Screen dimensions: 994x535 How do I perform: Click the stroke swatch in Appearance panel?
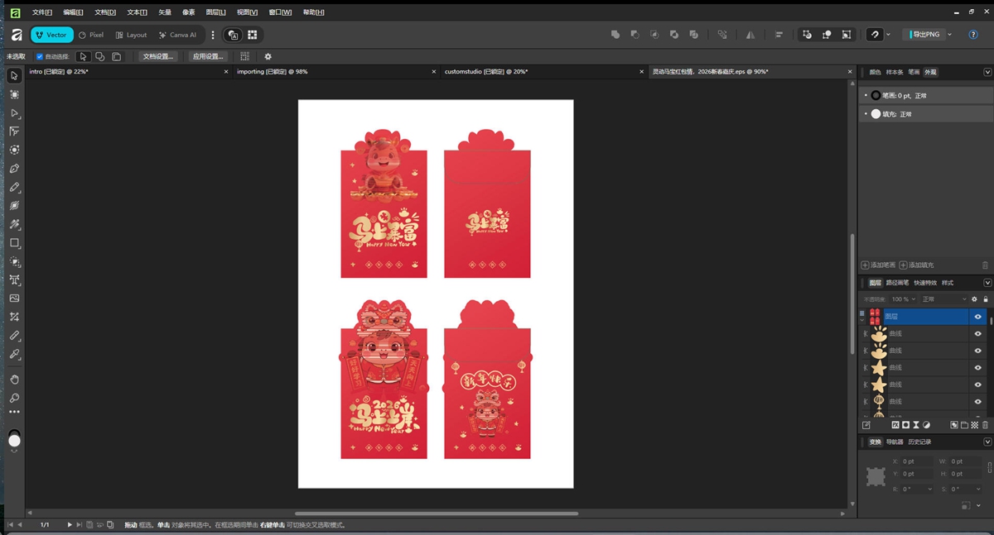876,95
